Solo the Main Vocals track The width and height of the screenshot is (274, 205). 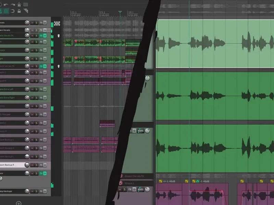click(36, 30)
